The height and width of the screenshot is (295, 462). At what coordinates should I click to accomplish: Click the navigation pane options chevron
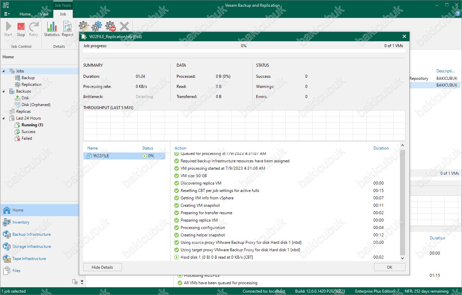tap(82, 282)
